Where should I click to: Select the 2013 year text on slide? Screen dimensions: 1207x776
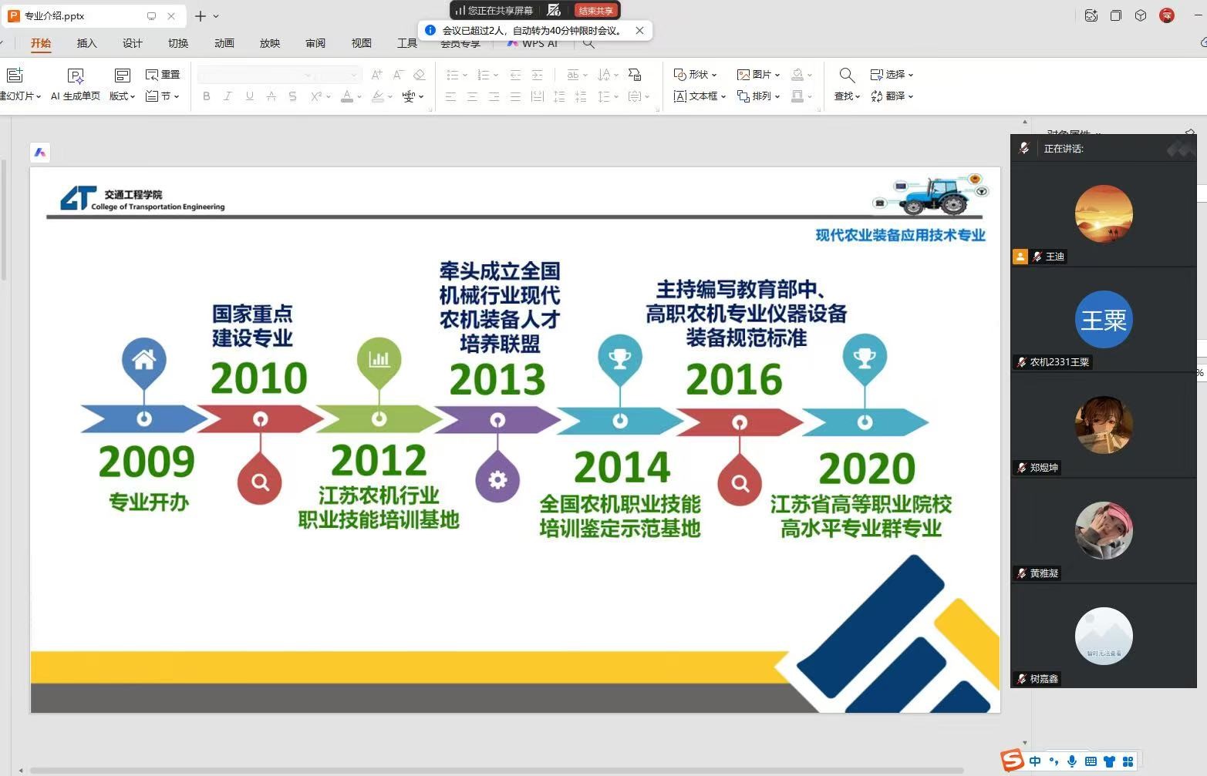[497, 379]
